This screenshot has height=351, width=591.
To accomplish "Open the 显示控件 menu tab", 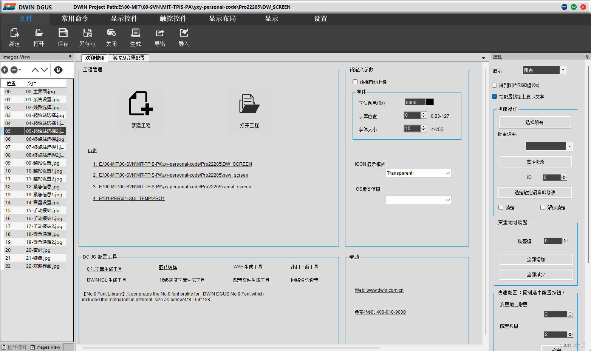I will click(x=124, y=18).
